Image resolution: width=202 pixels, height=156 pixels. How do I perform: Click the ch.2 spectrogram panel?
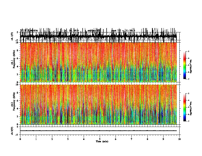98,105
